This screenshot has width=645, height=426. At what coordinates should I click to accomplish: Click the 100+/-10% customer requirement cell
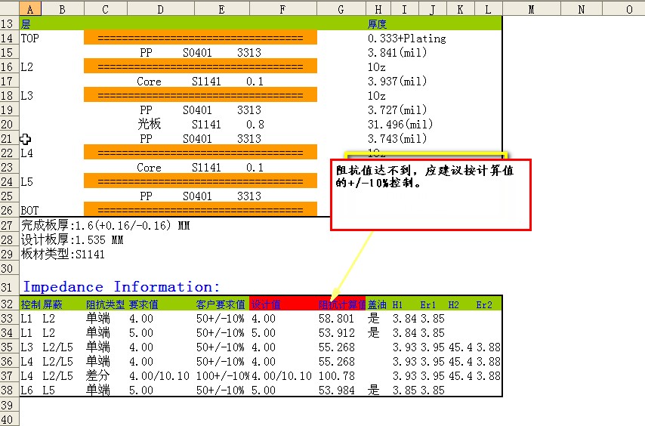coord(223,376)
